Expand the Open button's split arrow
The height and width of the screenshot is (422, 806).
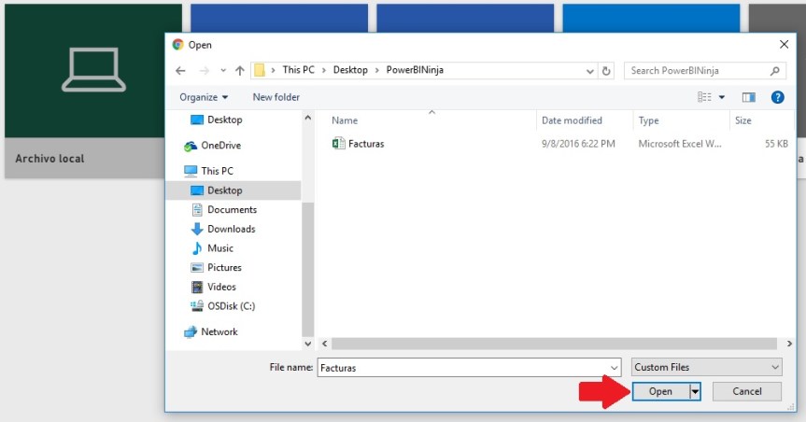pos(695,392)
